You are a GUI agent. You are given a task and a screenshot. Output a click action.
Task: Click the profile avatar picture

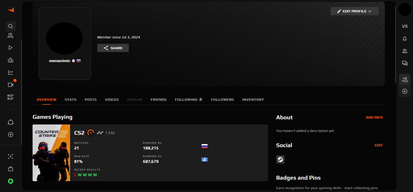[64, 38]
